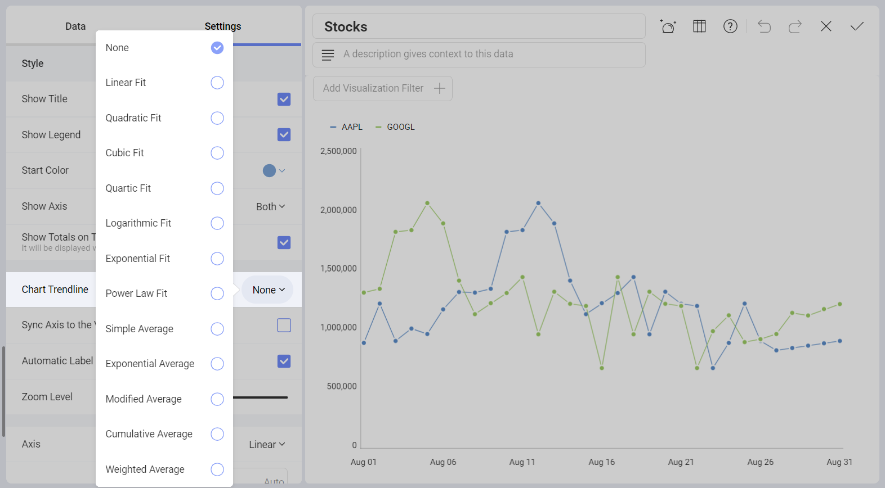The width and height of the screenshot is (885, 488).
Task: Open the Start Color picker
Action: (x=274, y=171)
